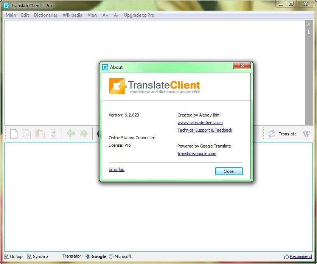
Task: Click the License: Pro text
Action: (x=120, y=145)
